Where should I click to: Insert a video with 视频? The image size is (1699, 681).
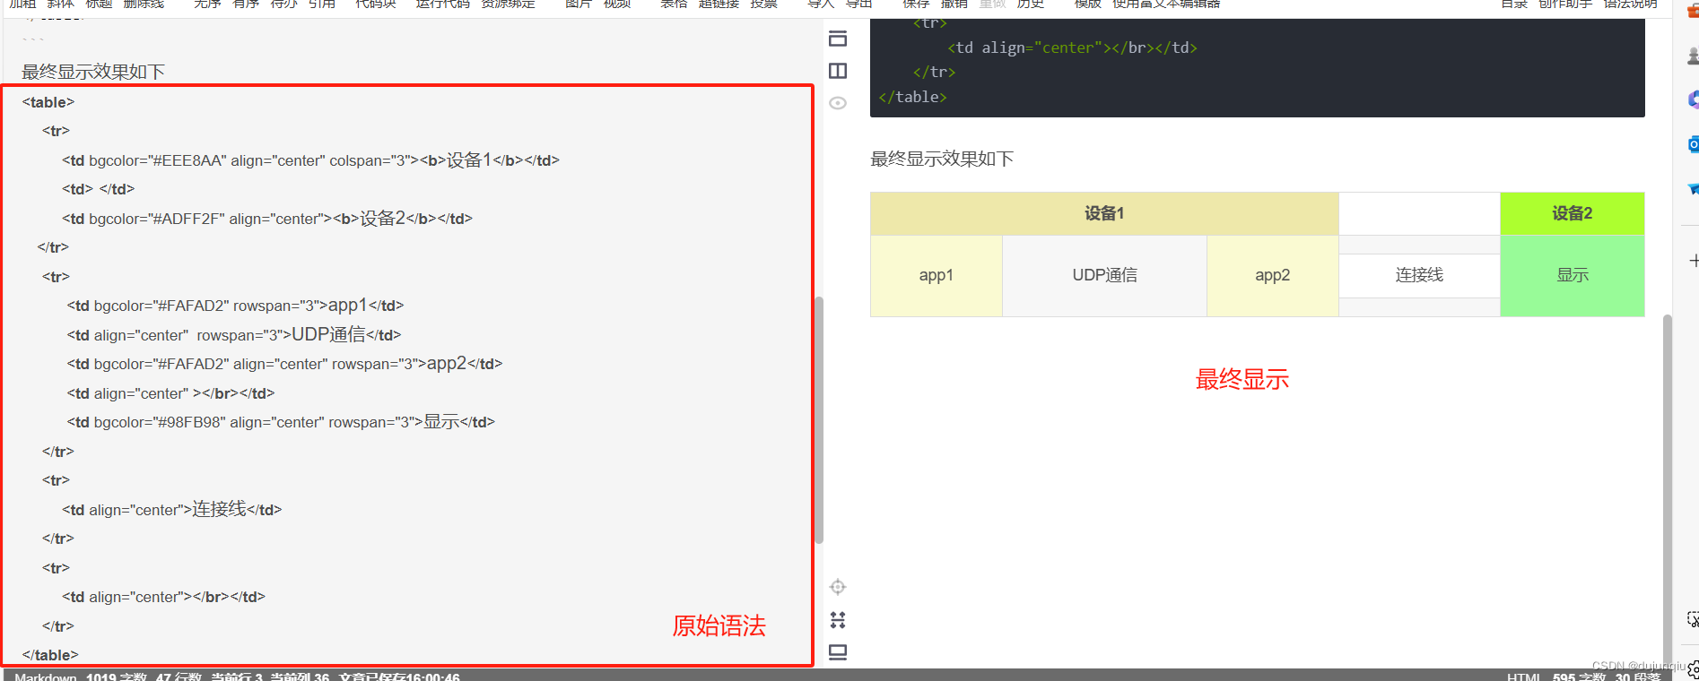click(x=617, y=4)
